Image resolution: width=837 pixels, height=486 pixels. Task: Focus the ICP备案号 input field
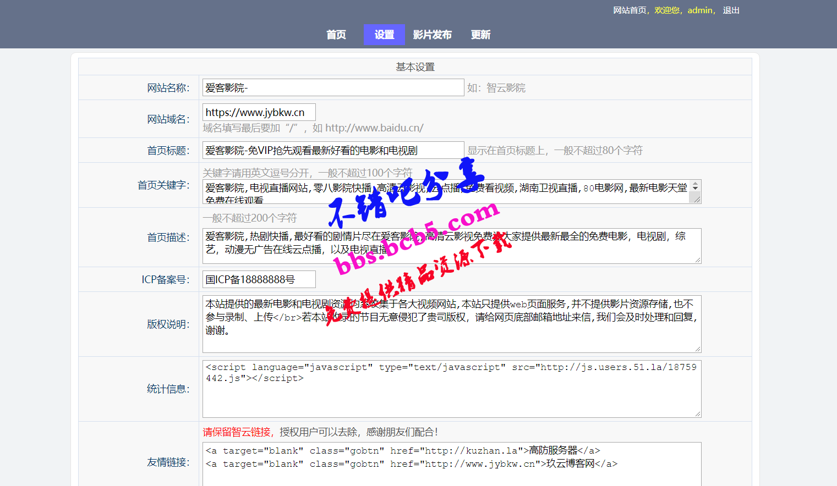coord(259,279)
